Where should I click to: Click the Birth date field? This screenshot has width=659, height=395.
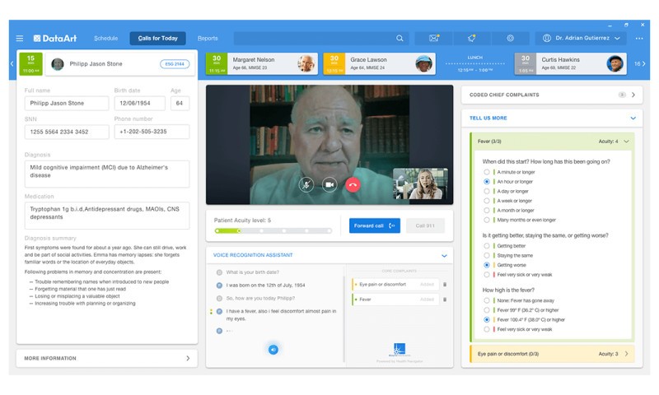click(140, 103)
